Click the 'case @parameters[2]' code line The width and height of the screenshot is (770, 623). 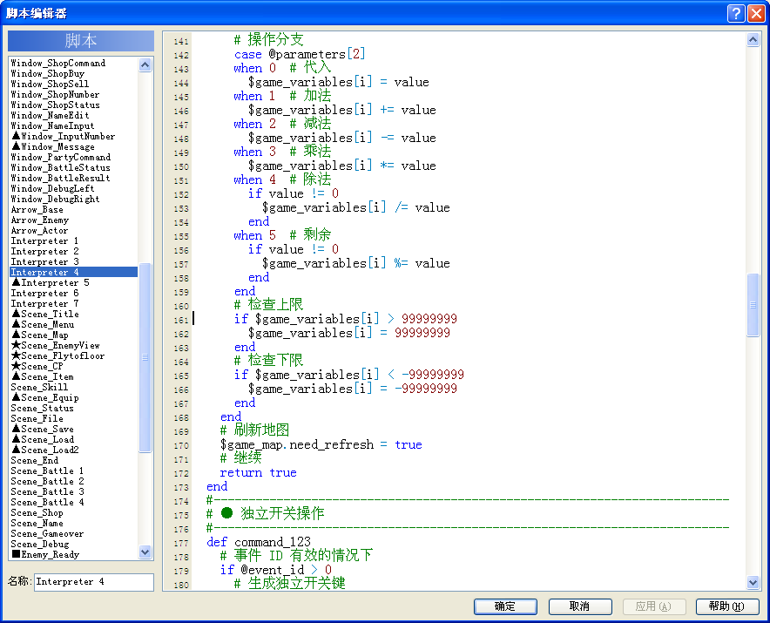pyautogui.click(x=300, y=54)
